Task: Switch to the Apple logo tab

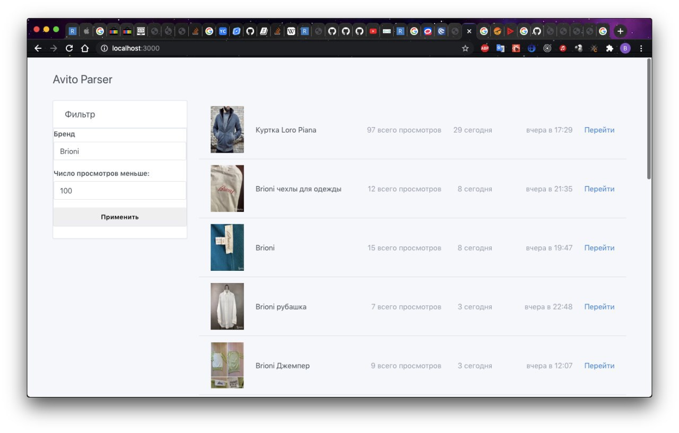Action: click(86, 31)
